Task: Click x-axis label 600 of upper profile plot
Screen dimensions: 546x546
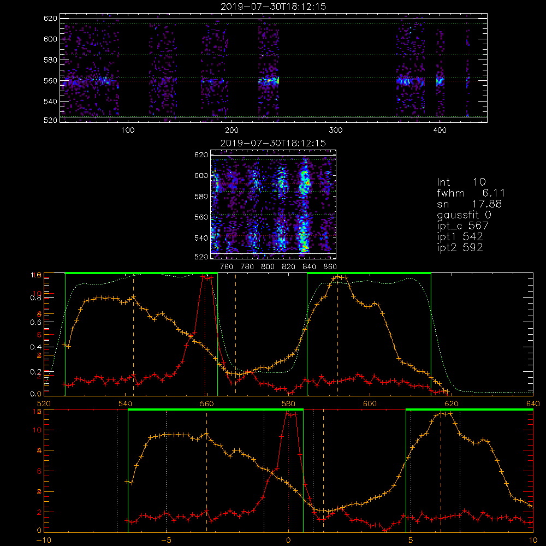Action: [370, 404]
